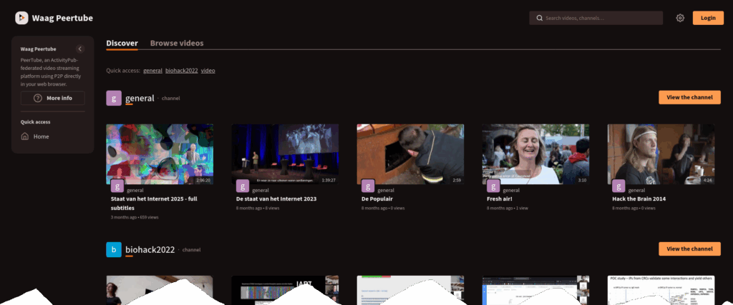
Task: Play Hack the Brain 2014 thumbnail
Action: tap(660, 154)
